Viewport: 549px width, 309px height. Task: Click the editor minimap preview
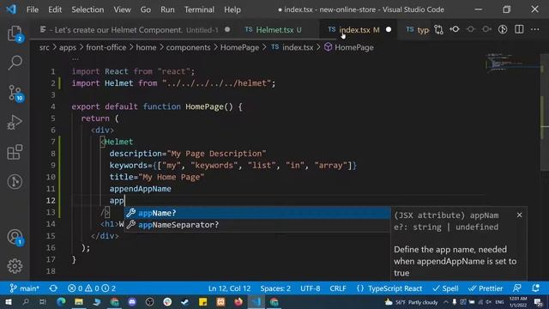pos(513,63)
